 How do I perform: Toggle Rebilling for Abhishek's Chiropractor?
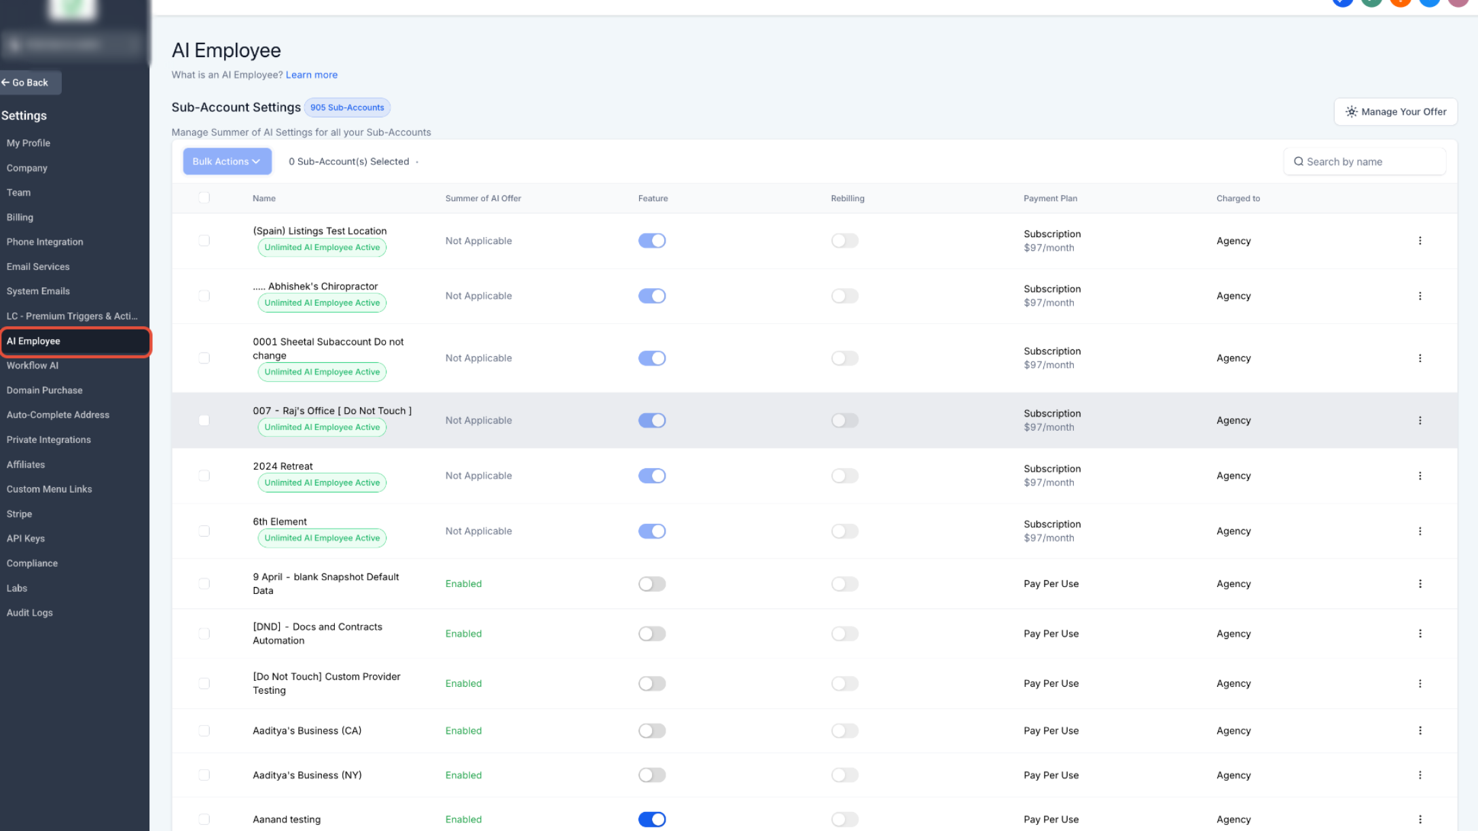(844, 296)
